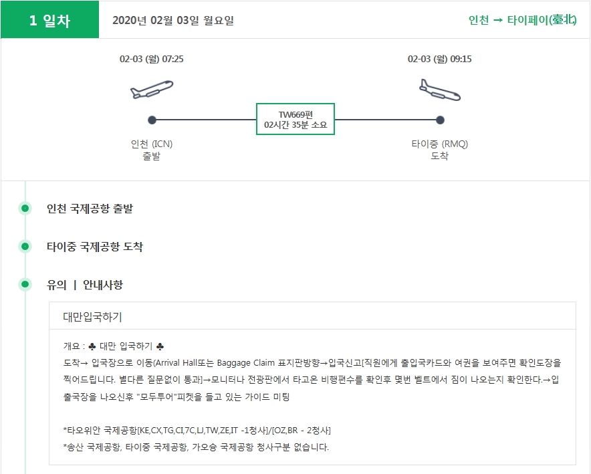
Task: Click the 대만입국하기 panel header
Action: [x=93, y=316]
